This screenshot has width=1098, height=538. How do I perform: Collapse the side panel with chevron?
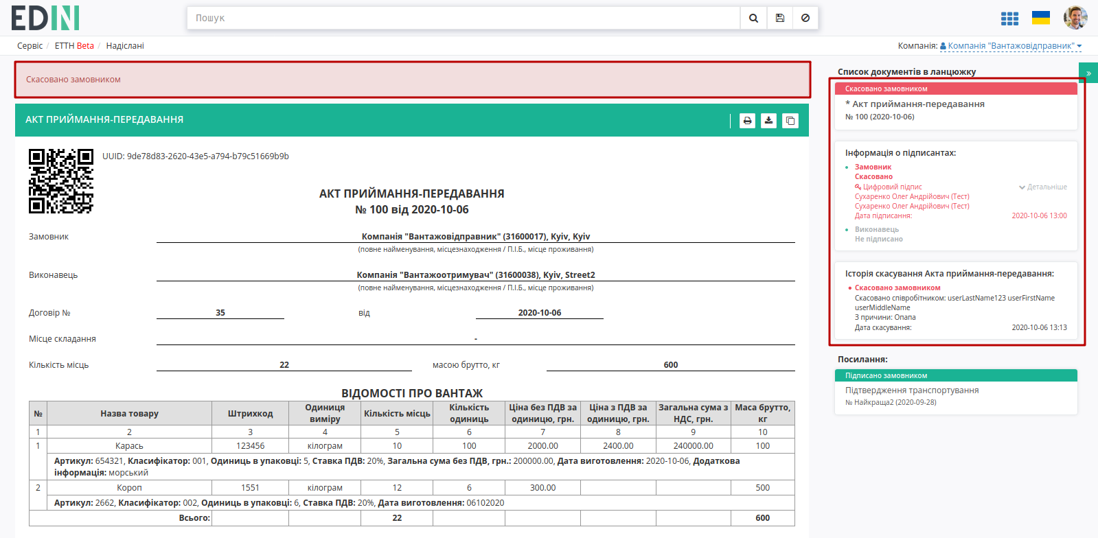coord(1088,73)
